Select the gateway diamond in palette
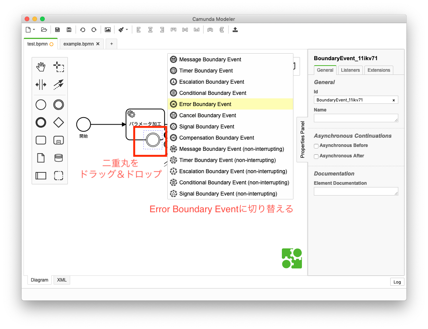This screenshot has height=329, width=428. point(58,123)
